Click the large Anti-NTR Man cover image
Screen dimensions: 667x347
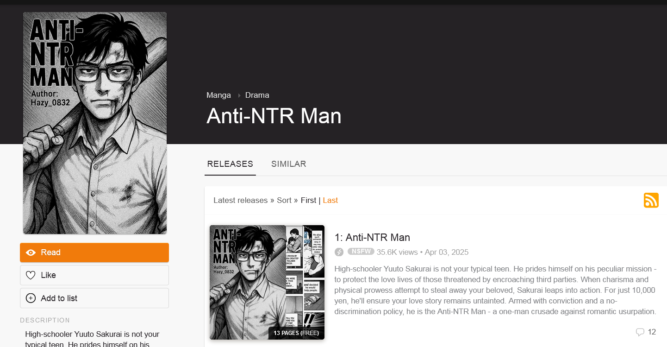click(x=95, y=123)
